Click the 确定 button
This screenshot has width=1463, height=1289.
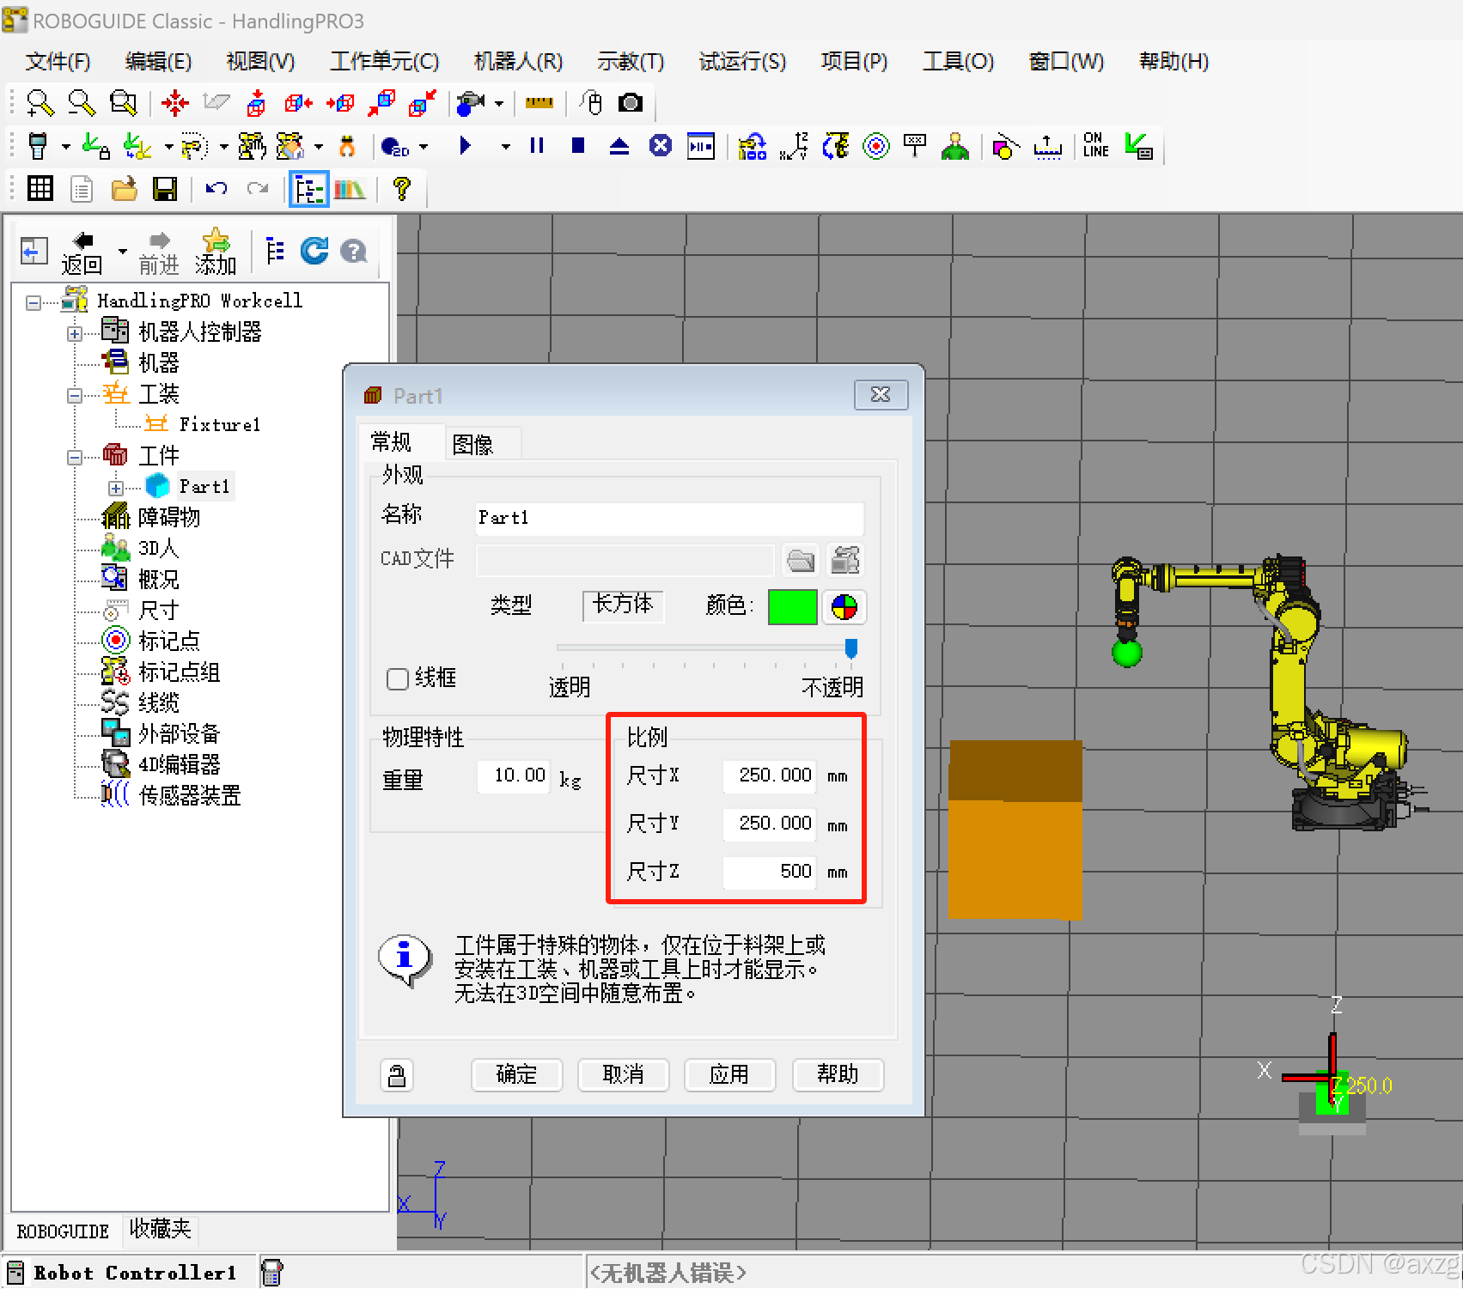pos(516,1074)
